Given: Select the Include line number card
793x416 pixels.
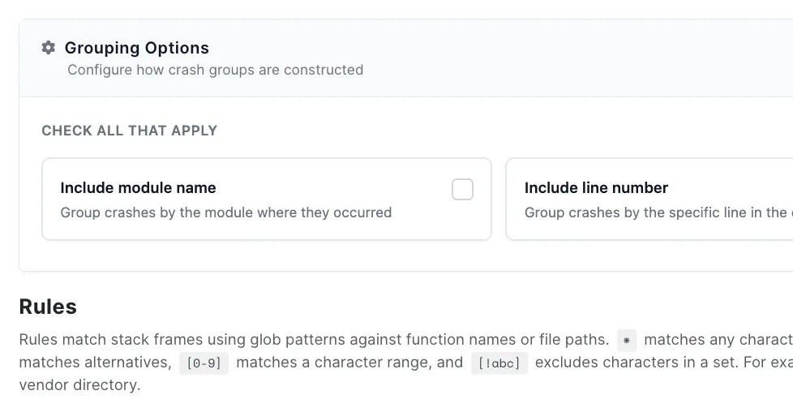Looking at the screenshot, I should point(649,199).
